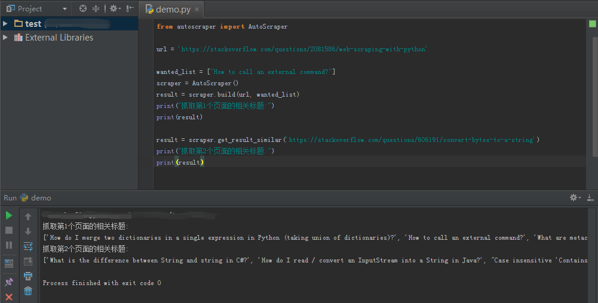Screen dimensions: 598x303
Task: Jump down the stack trace
Action: point(28,231)
